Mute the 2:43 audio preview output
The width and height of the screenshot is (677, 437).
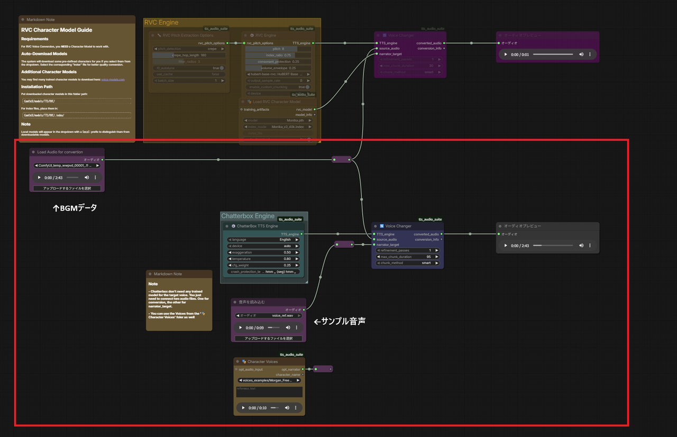pyautogui.click(x=581, y=245)
